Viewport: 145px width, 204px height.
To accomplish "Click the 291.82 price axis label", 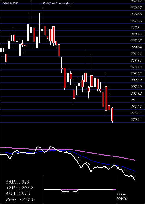I will click(x=136, y=93).
